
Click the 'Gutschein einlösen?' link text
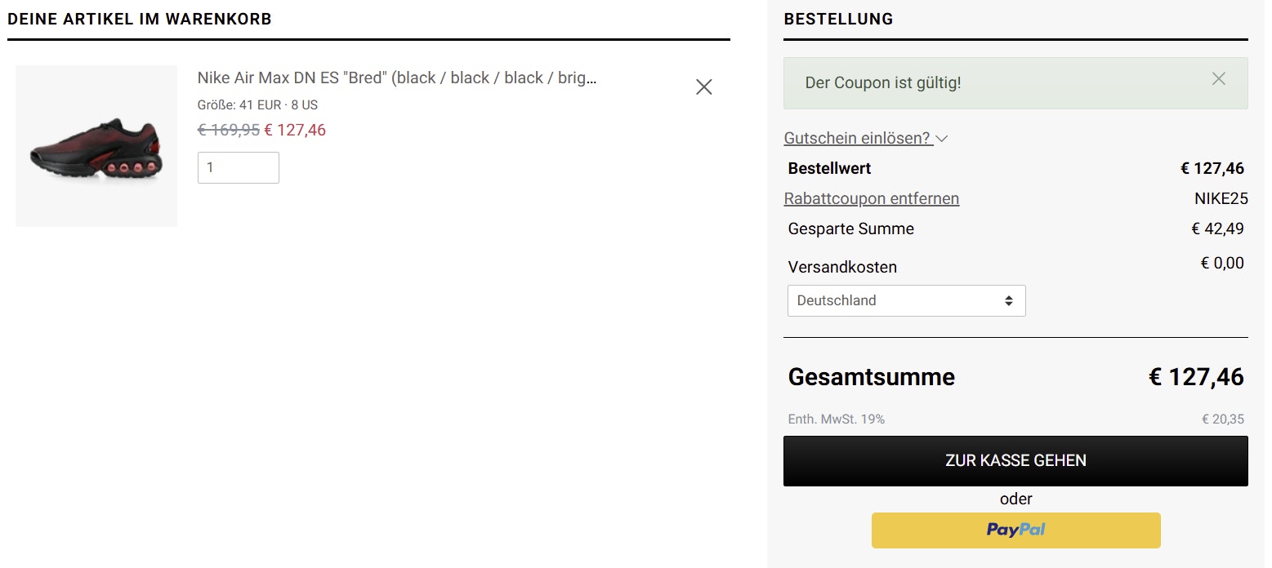(x=857, y=139)
